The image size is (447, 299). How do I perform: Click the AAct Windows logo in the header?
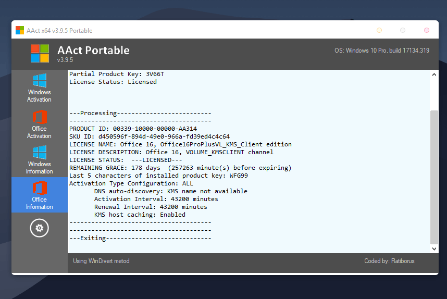coord(40,53)
